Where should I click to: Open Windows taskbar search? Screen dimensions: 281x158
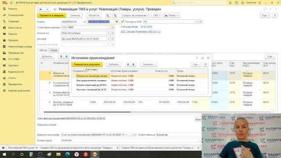point(13,154)
